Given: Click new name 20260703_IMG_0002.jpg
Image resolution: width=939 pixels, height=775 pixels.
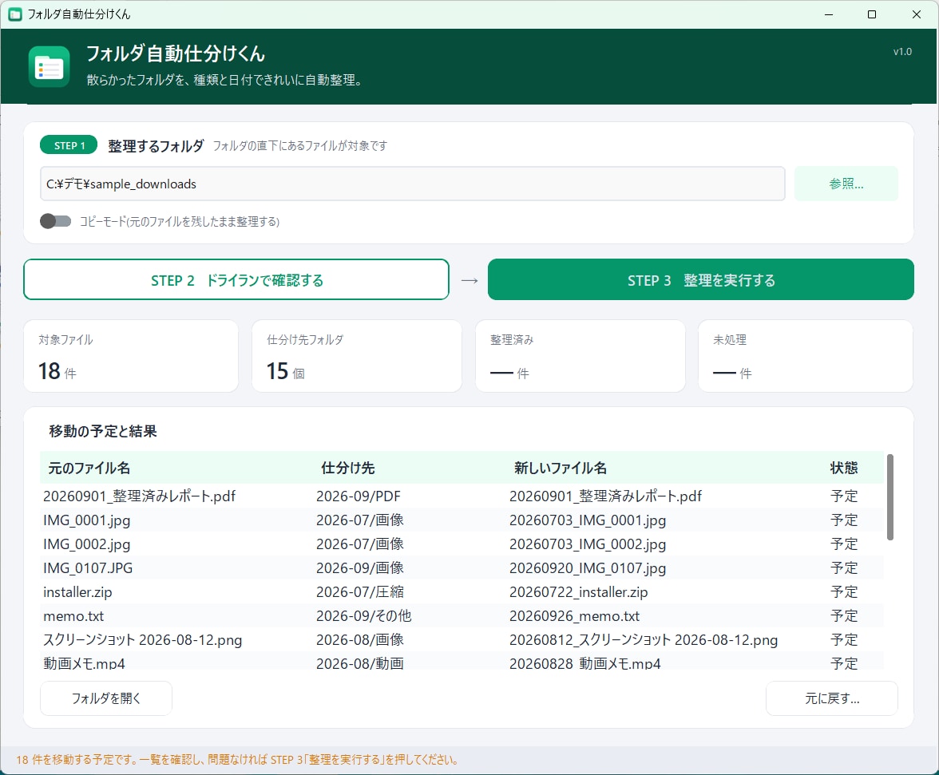Looking at the screenshot, I should (x=588, y=544).
